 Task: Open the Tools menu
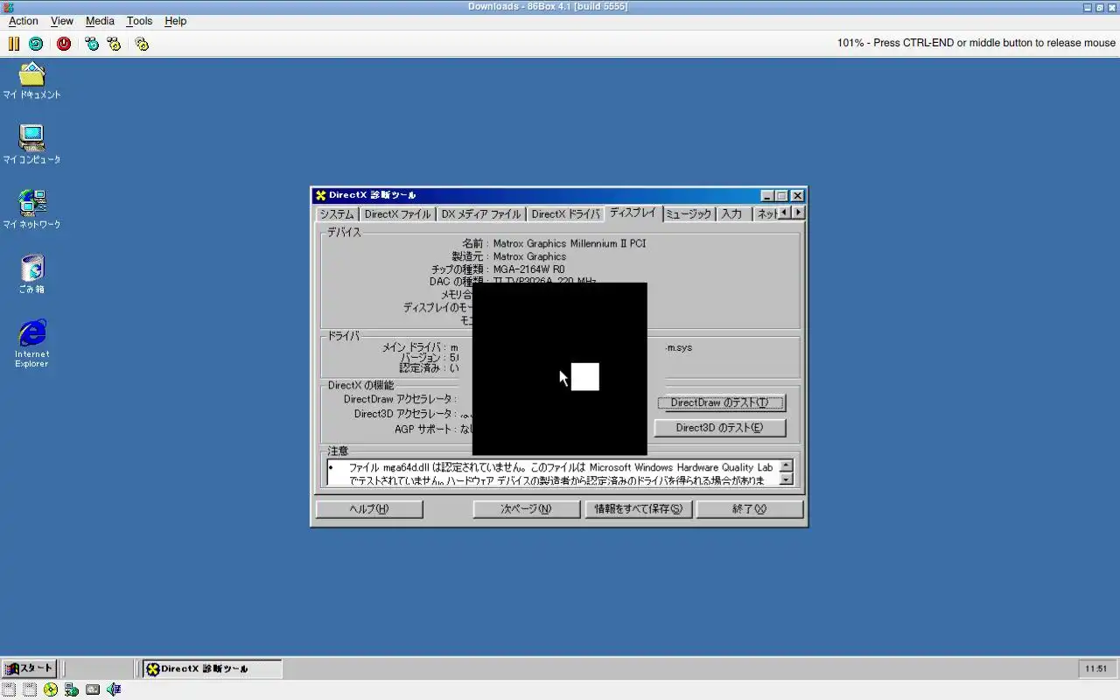[x=139, y=21]
